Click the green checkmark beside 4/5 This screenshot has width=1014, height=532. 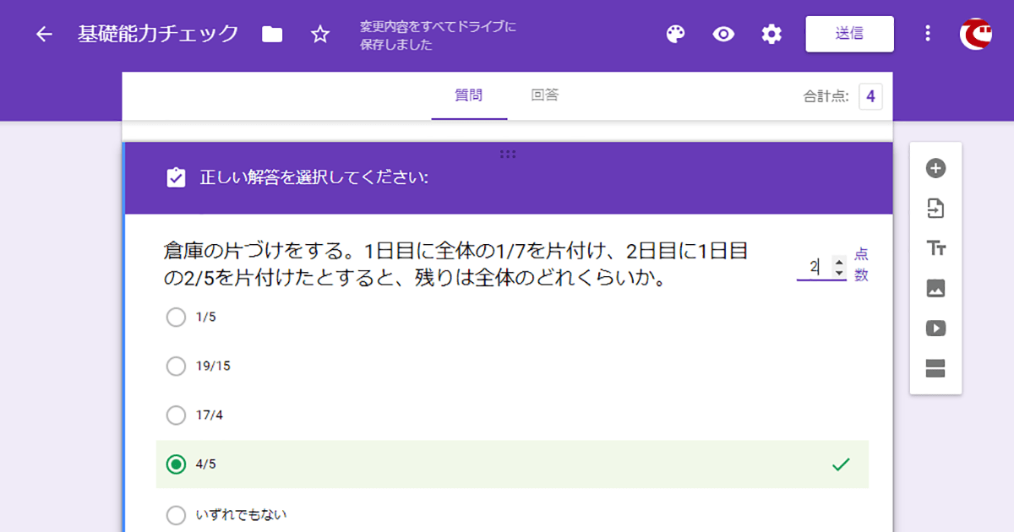[841, 464]
